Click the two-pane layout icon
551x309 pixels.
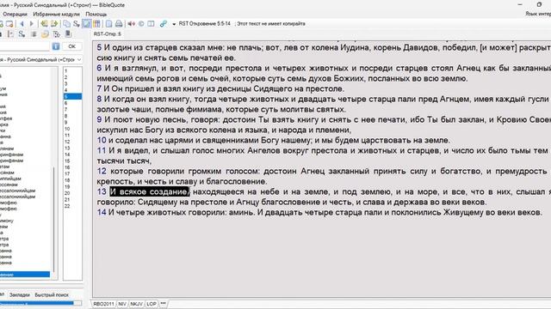[x=151, y=24]
